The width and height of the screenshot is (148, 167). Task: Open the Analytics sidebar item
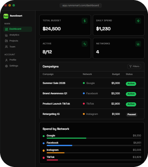[18, 35]
